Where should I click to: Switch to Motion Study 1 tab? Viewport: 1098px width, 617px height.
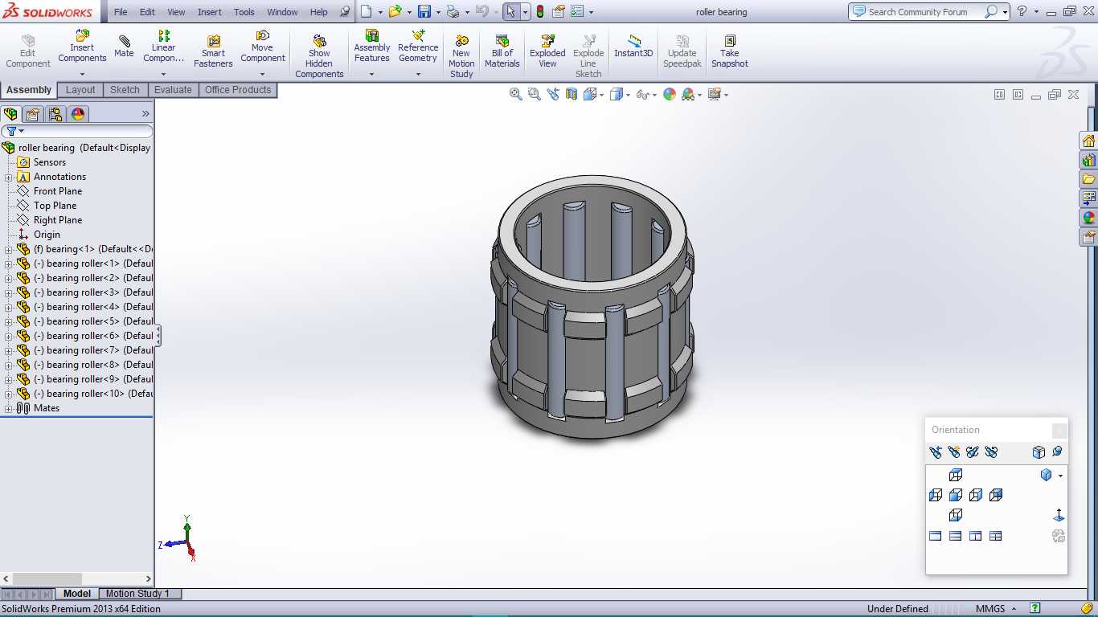coord(138,594)
